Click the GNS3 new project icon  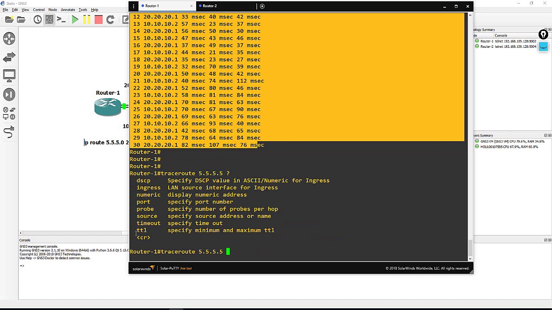tap(9, 20)
